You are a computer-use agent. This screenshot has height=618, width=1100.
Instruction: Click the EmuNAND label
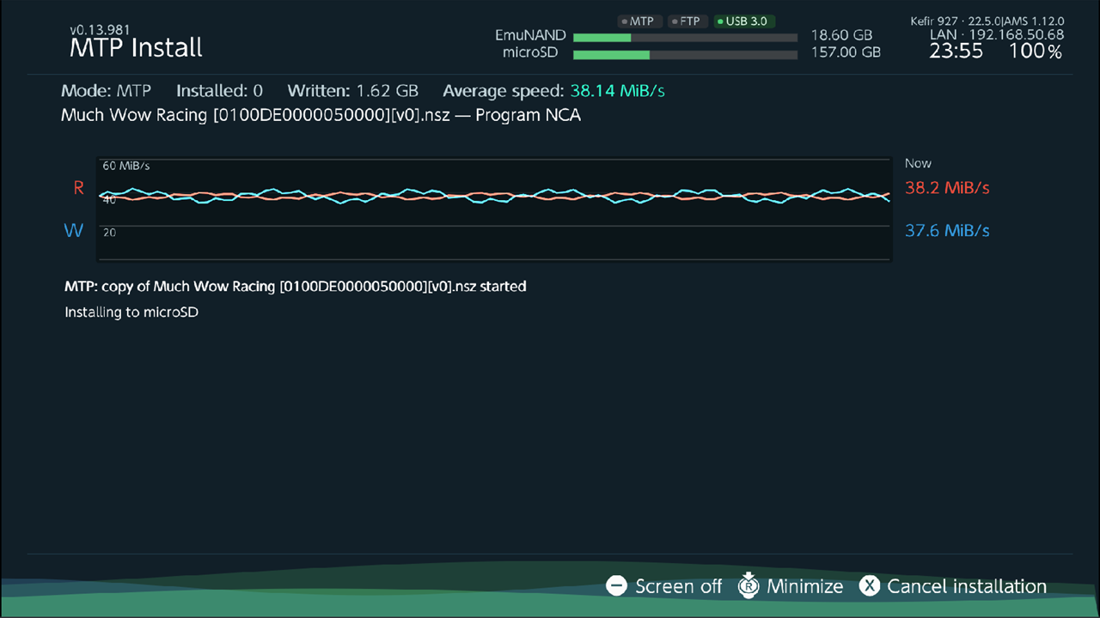[x=530, y=35]
